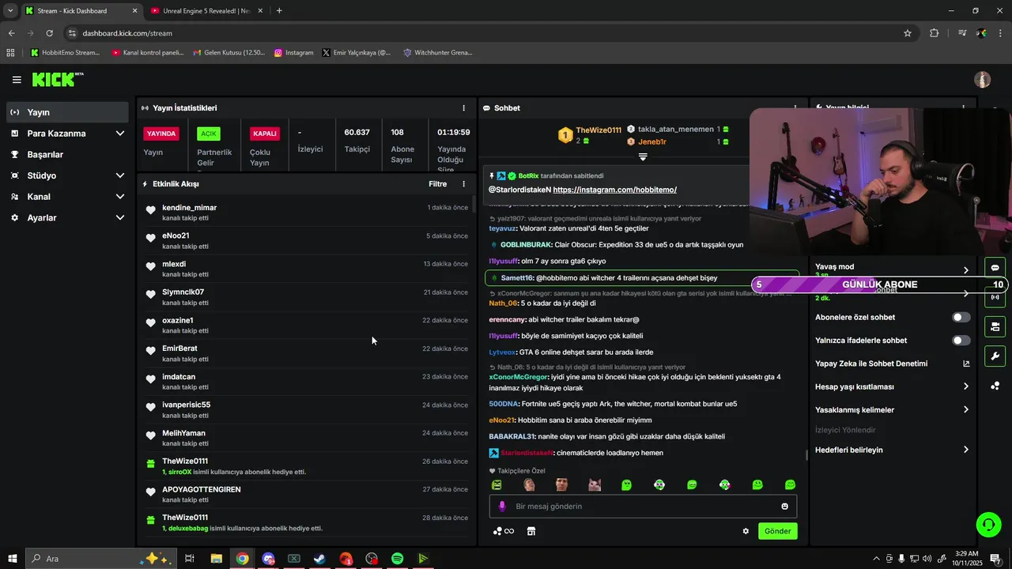The image size is (1012, 569).
Task: Open HobbitEmo Stream bookmark
Action: (x=65, y=53)
